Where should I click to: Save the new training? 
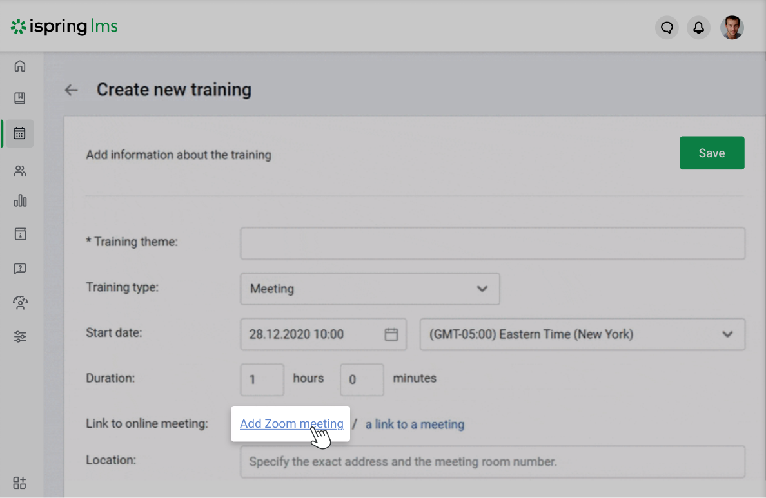click(712, 153)
